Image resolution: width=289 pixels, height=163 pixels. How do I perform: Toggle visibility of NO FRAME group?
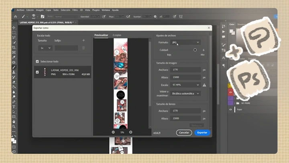[x=230, y=103]
